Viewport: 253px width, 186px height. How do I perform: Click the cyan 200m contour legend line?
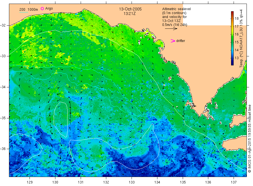tap(24, 12)
